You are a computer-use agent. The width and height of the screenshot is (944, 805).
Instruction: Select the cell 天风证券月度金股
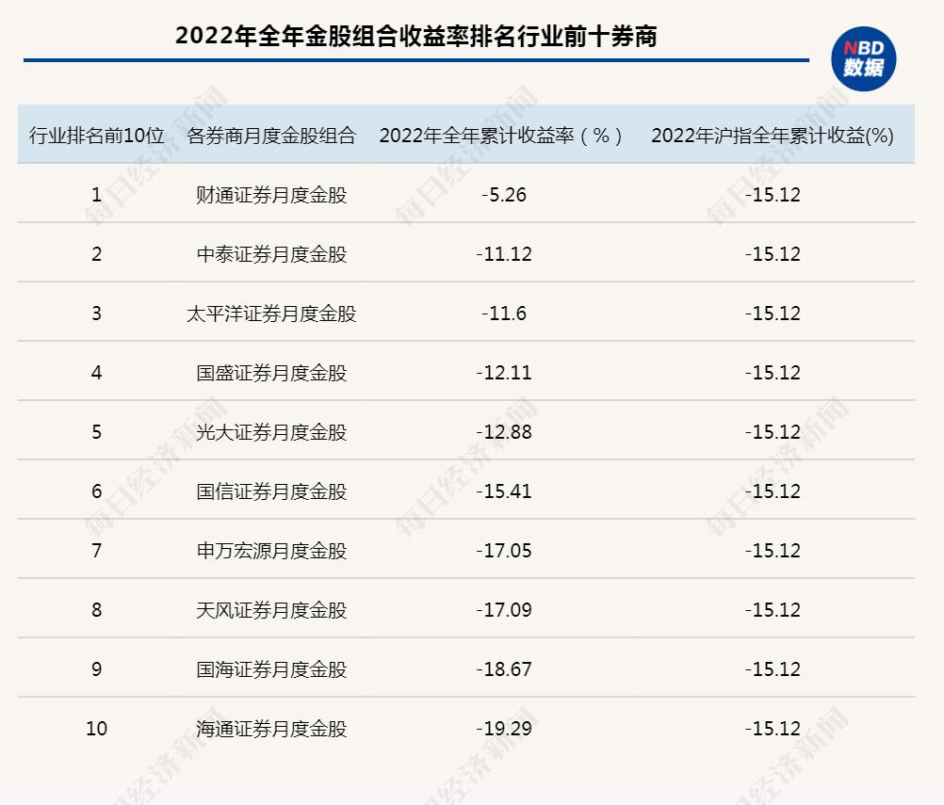click(x=271, y=610)
